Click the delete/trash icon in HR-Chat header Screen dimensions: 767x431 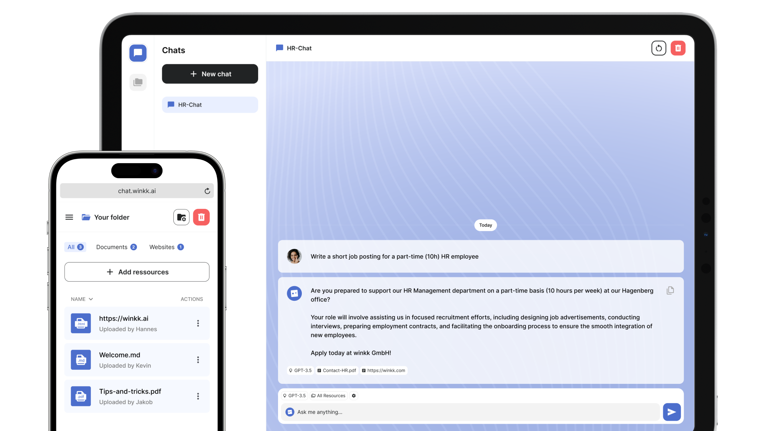(x=678, y=48)
